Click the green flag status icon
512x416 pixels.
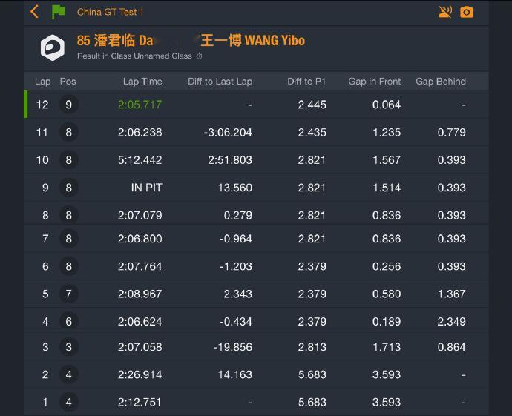point(59,12)
